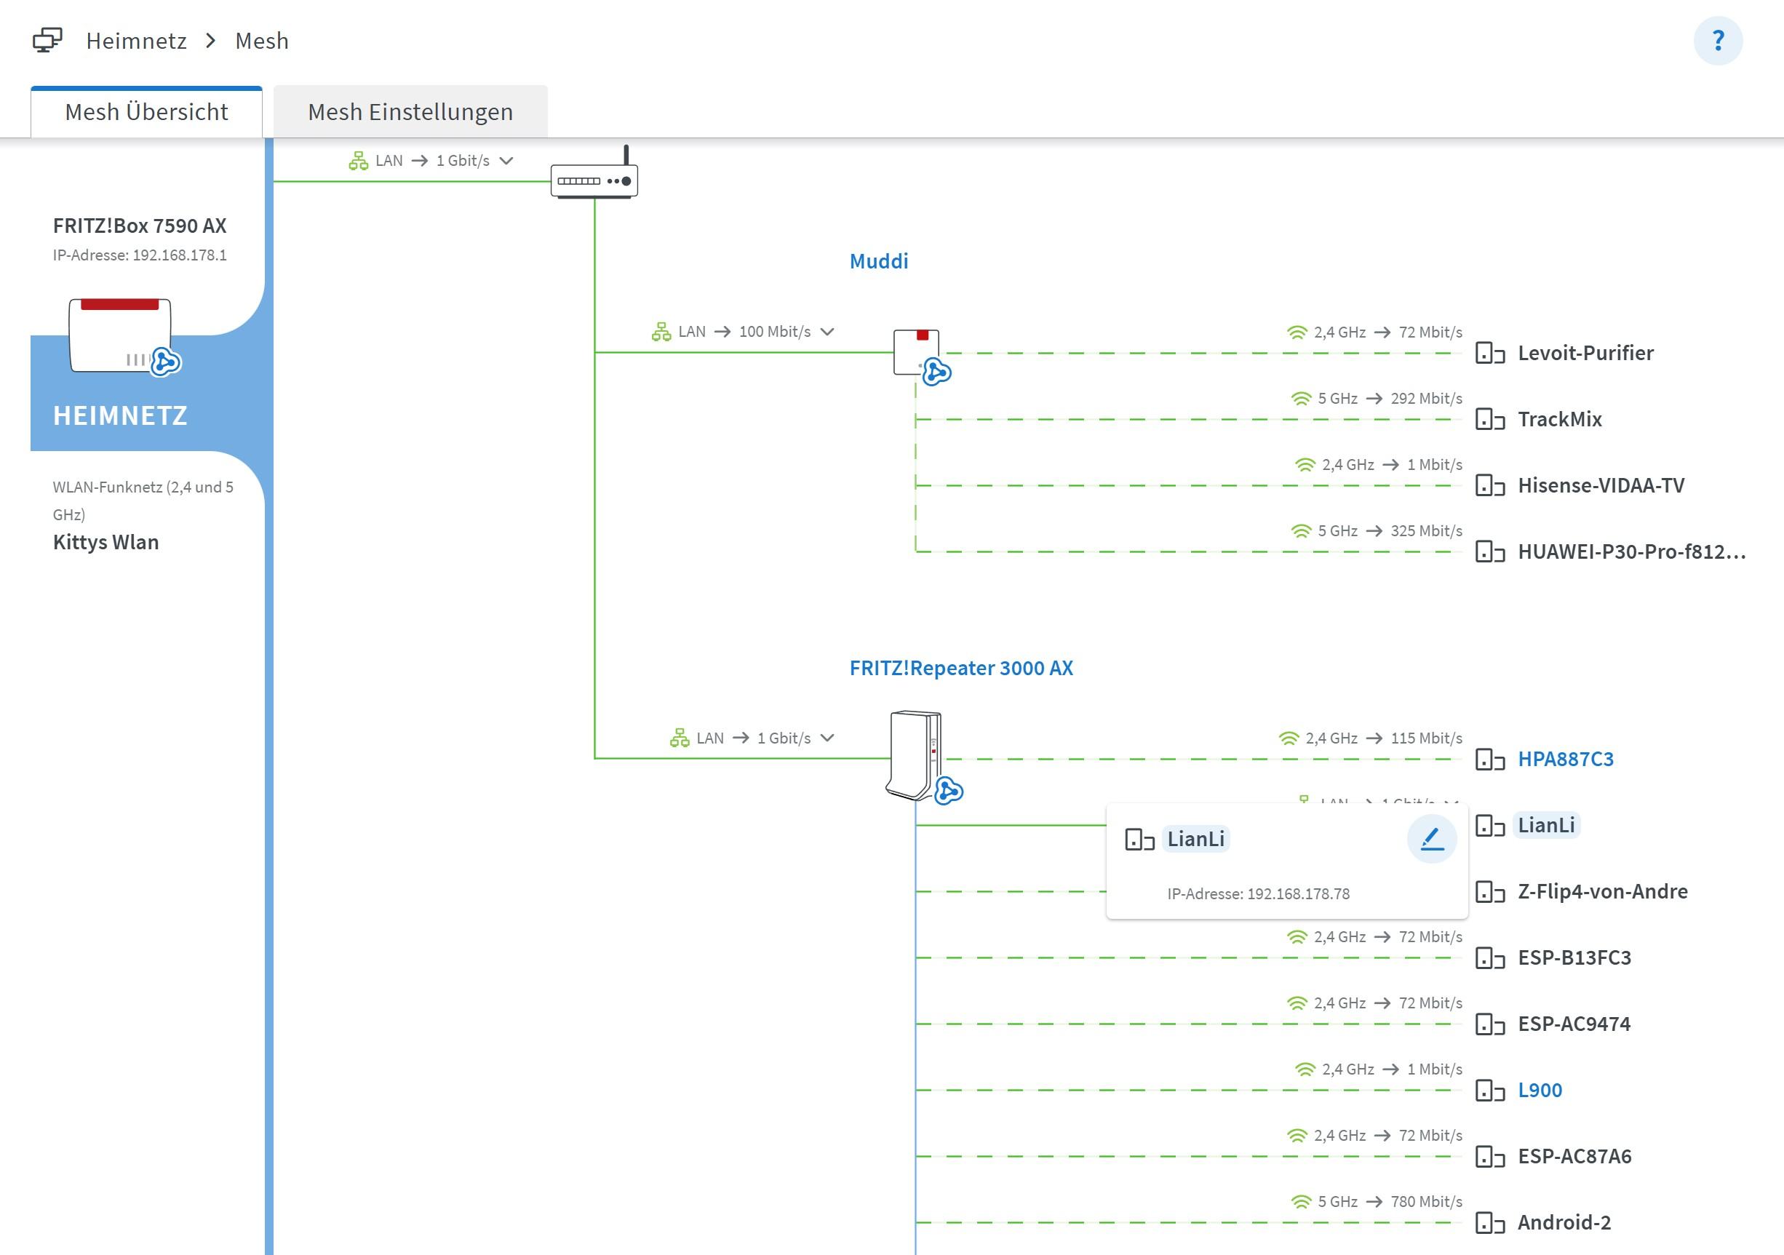Image resolution: width=1784 pixels, height=1255 pixels.
Task: Expand repeater's LAN 1 Gbit/s connection chevron
Action: click(x=827, y=738)
